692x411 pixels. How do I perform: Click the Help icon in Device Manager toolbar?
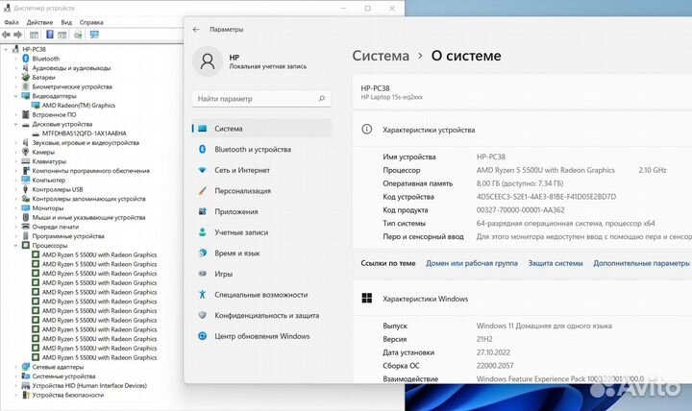(x=50, y=35)
